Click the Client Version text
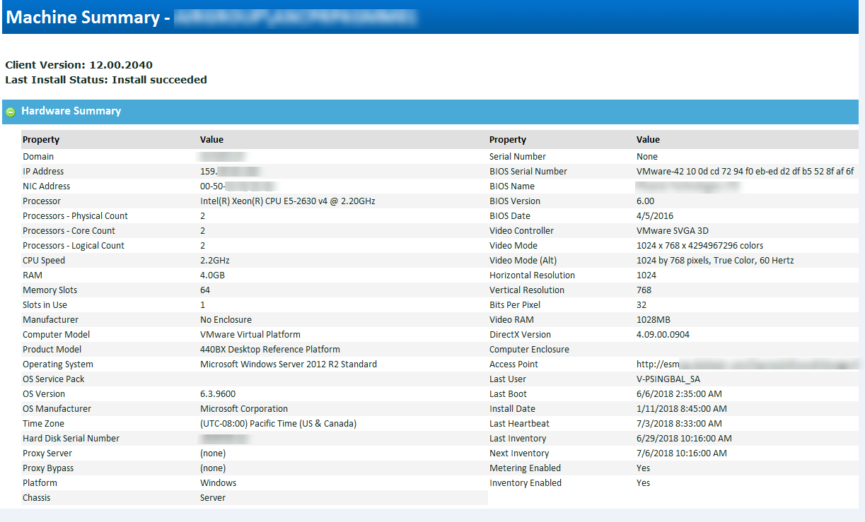Image resolution: width=865 pixels, height=522 pixels. coord(79,64)
